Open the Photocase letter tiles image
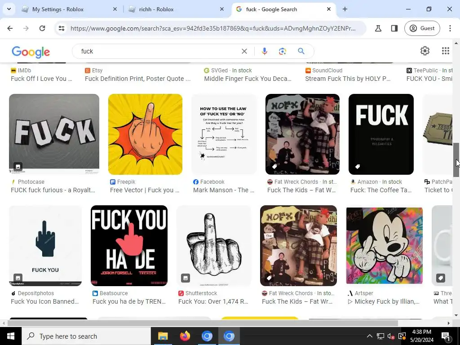The width and height of the screenshot is (460, 345). [x=54, y=134]
